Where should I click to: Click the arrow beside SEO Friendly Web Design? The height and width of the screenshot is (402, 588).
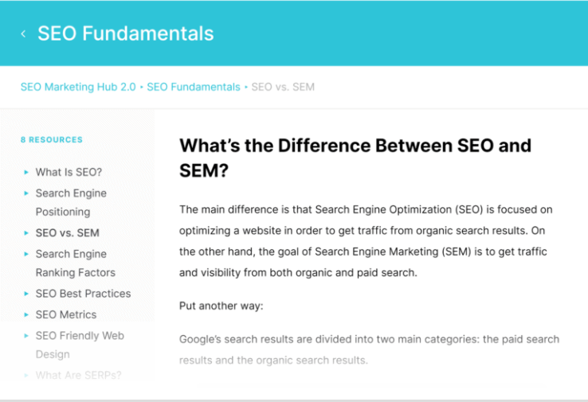(x=26, y=335)
